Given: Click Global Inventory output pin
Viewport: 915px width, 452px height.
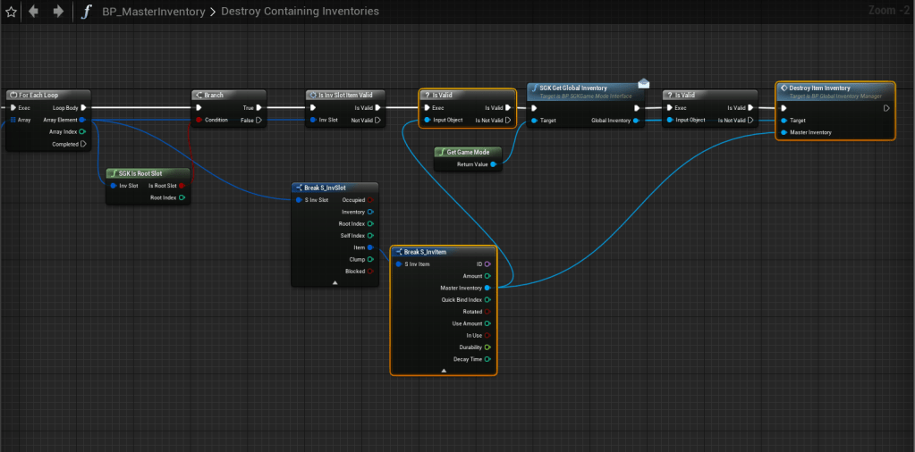Looking at the screenshot, I should coord(636,120).
